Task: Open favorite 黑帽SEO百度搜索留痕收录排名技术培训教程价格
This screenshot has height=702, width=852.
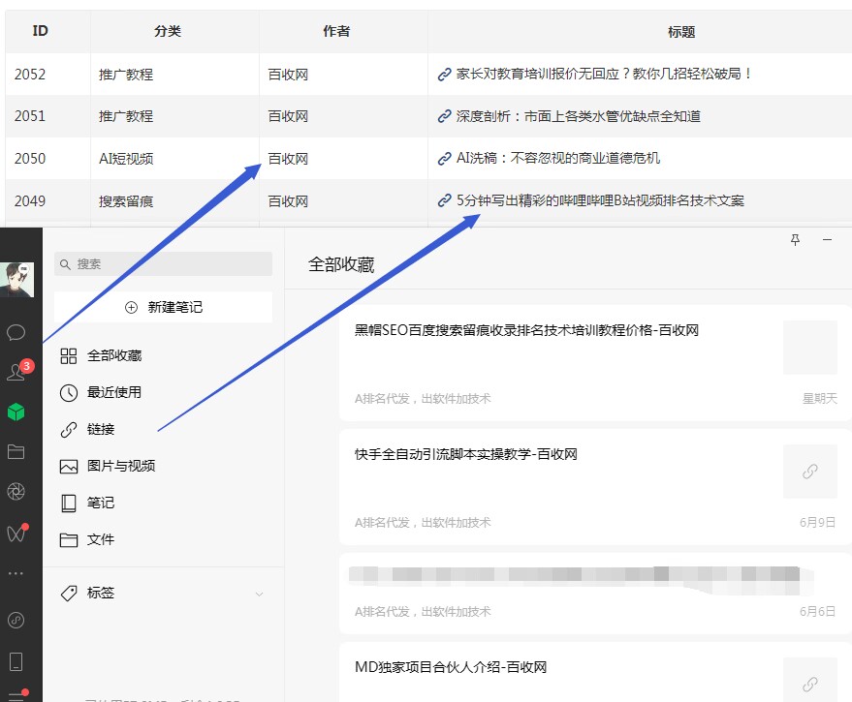Action: click(x=595, y=363)
